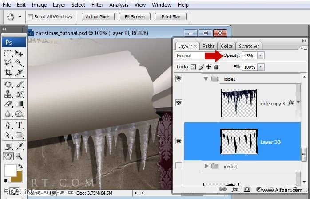Select the Type tool
The width and height of the screenshot is (310, 199).
point(19,125)
